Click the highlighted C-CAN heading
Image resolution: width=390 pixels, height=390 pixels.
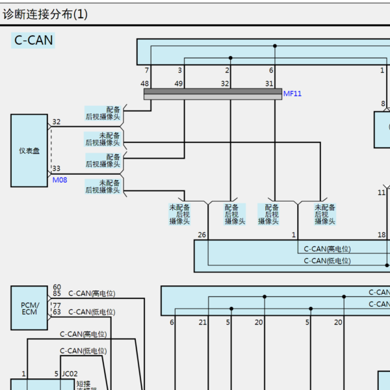(33, 40)
